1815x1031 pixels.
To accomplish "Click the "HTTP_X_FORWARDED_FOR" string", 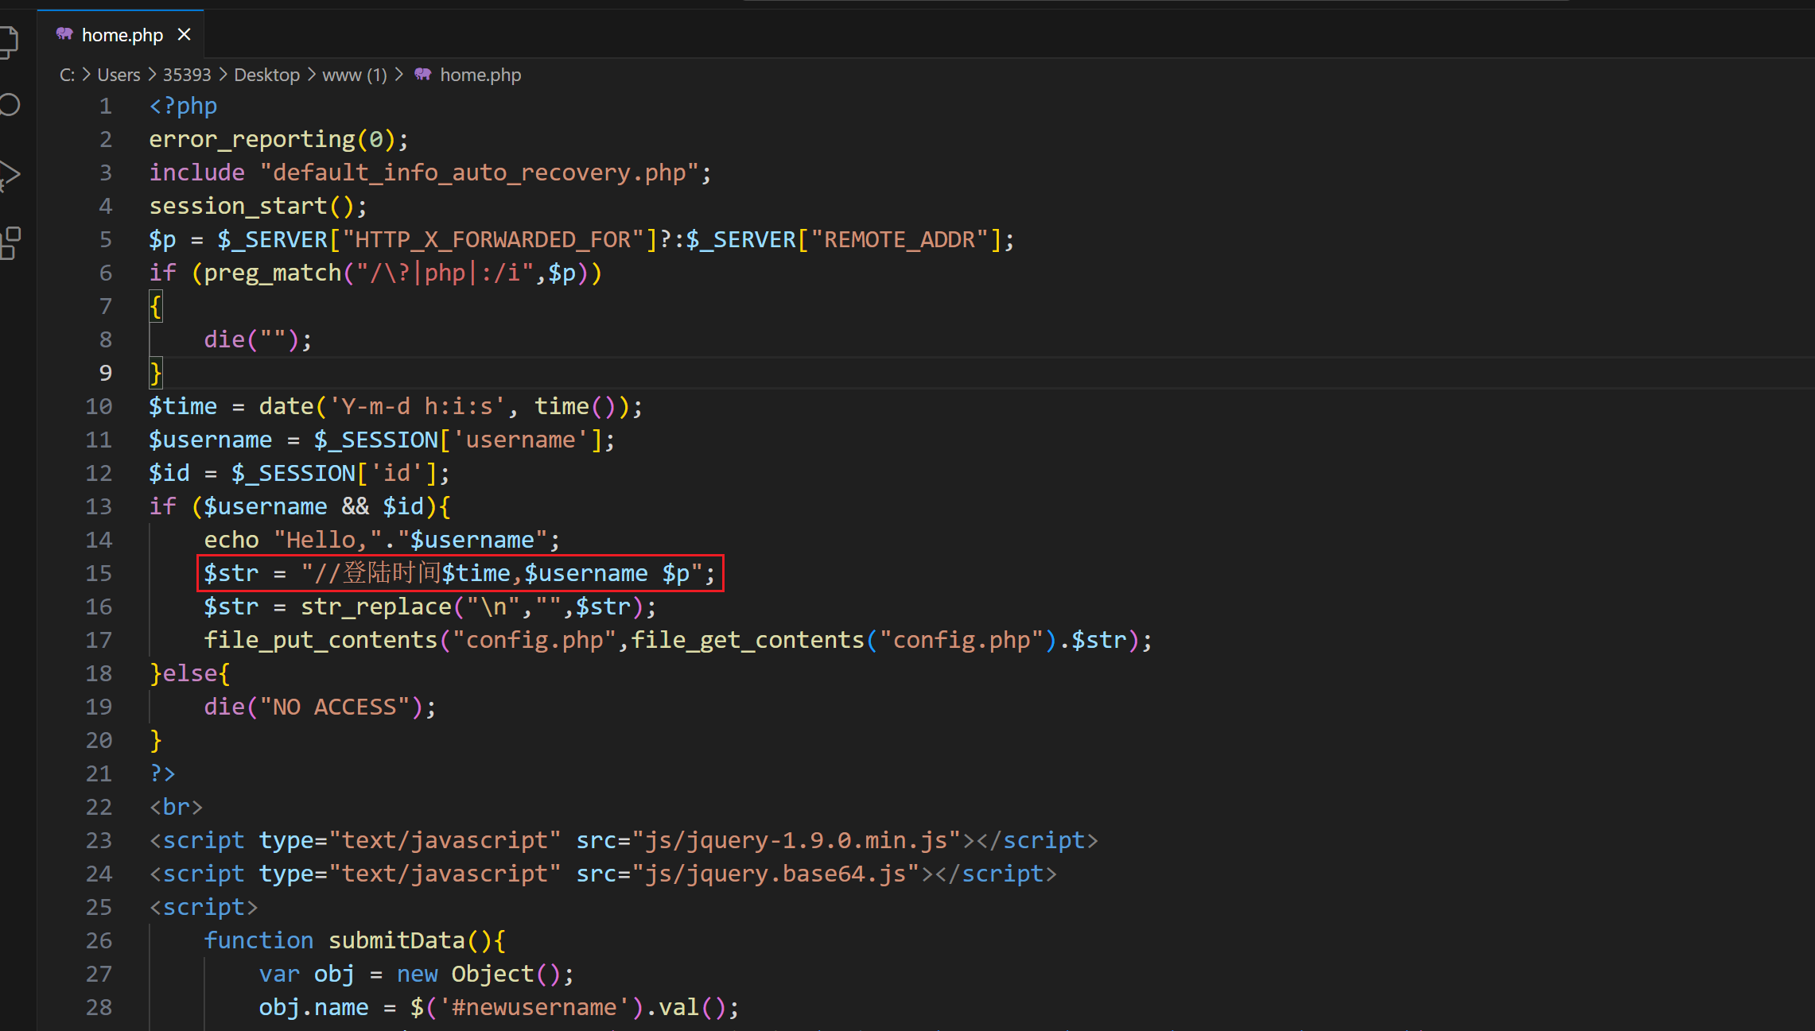I will pos(492,239).
